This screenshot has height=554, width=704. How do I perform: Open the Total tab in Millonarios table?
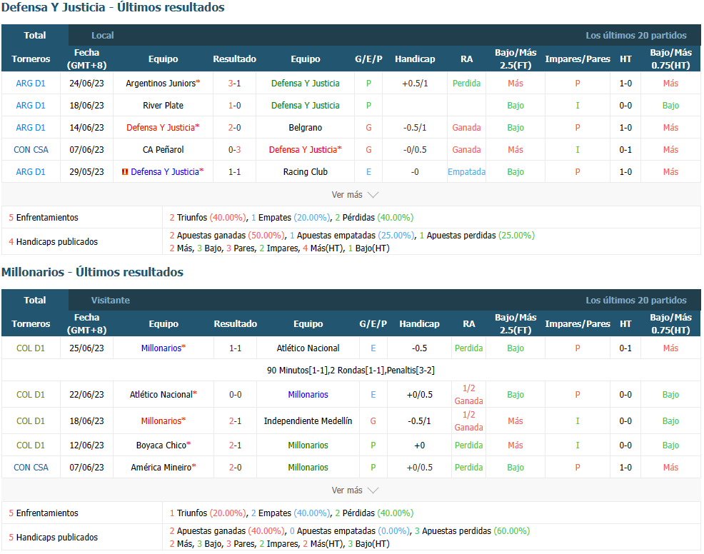34,300
